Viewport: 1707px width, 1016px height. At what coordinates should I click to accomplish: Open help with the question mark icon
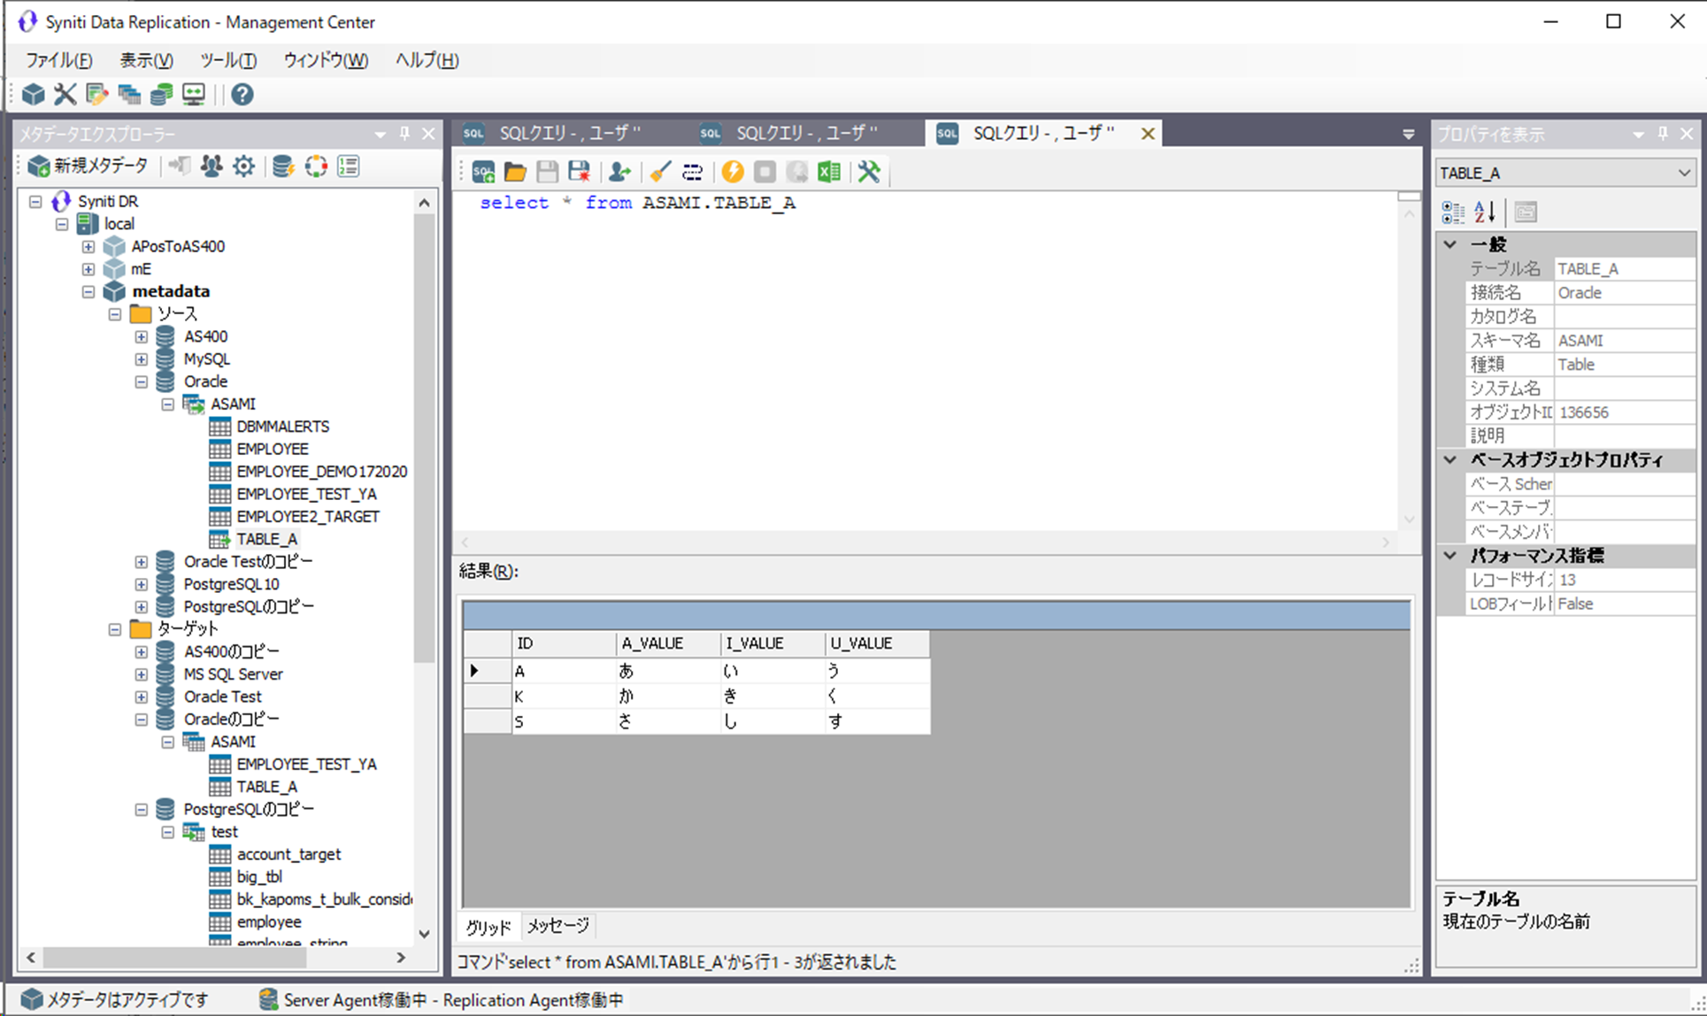242,94
